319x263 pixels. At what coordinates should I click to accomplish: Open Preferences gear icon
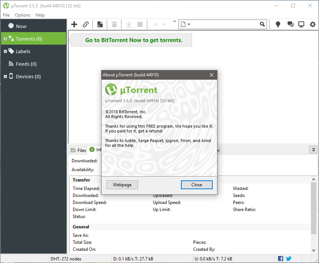click(x=313, y=24)
